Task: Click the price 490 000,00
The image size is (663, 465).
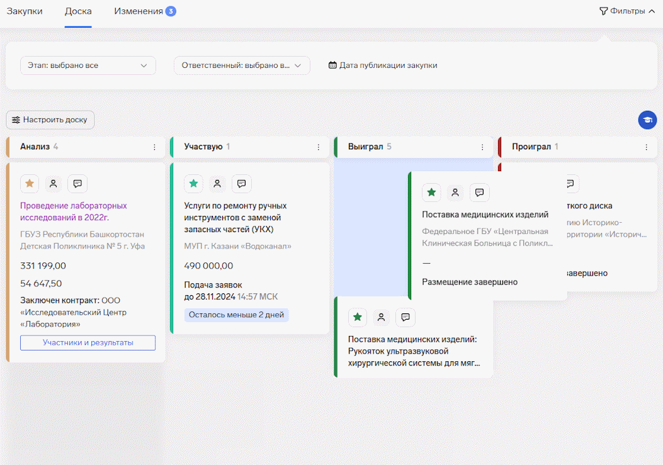Action: 208,266
